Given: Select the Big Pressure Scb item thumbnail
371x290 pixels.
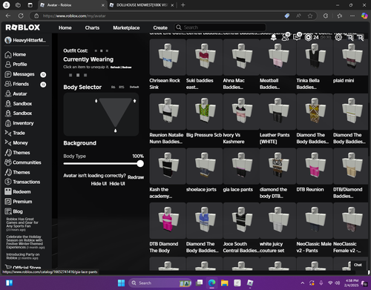Looking at the screenshot, I should 204,111.
